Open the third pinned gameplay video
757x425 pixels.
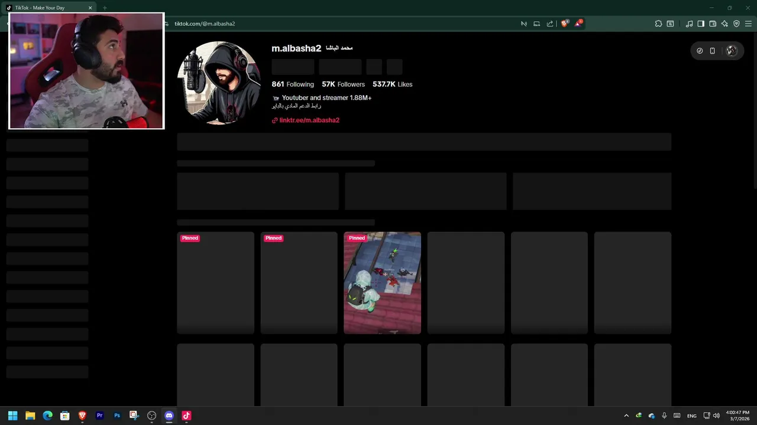382,283
